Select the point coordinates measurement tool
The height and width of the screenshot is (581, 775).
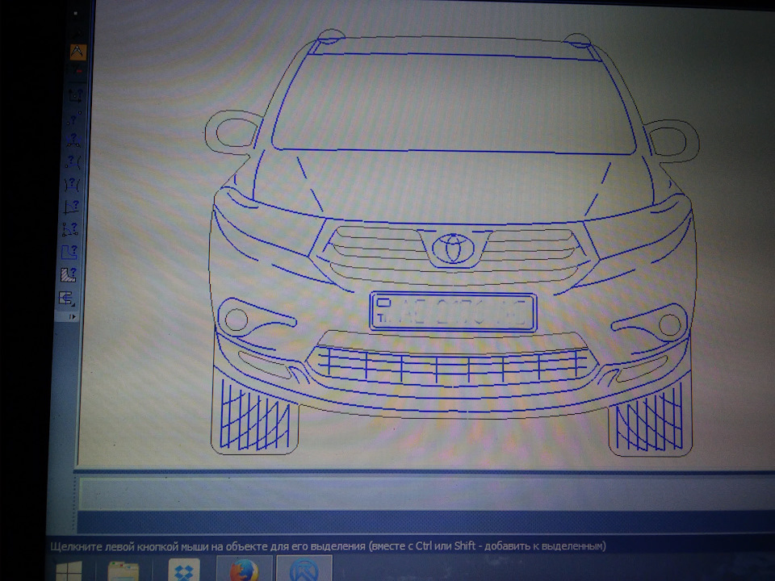click(x=75, y=95)
